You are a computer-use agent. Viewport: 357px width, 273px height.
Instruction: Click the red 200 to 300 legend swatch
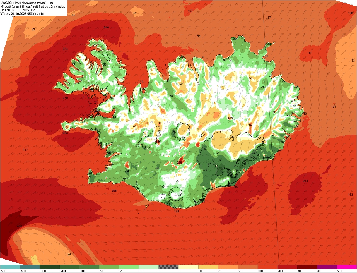pos(287,267)
